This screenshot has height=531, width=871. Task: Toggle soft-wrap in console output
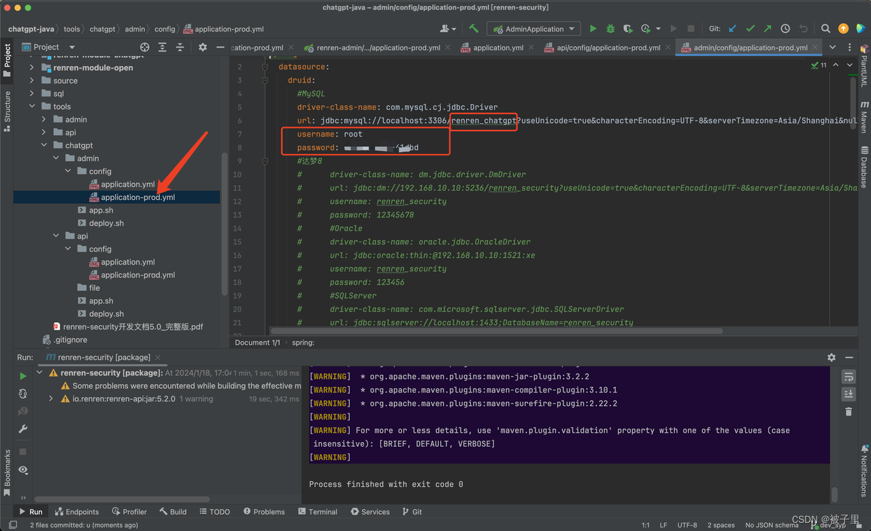849,376
